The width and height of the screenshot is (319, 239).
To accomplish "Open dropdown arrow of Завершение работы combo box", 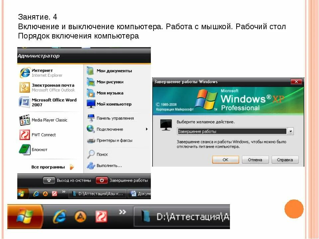I will pyautogui.click(x=291, y=131).
